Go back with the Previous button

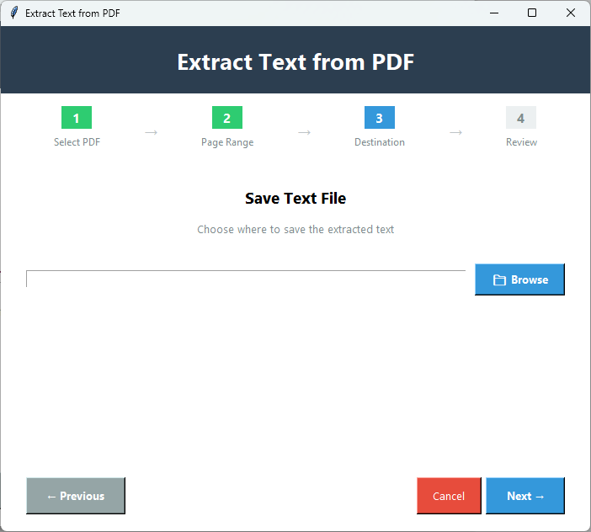click(76, 496)
